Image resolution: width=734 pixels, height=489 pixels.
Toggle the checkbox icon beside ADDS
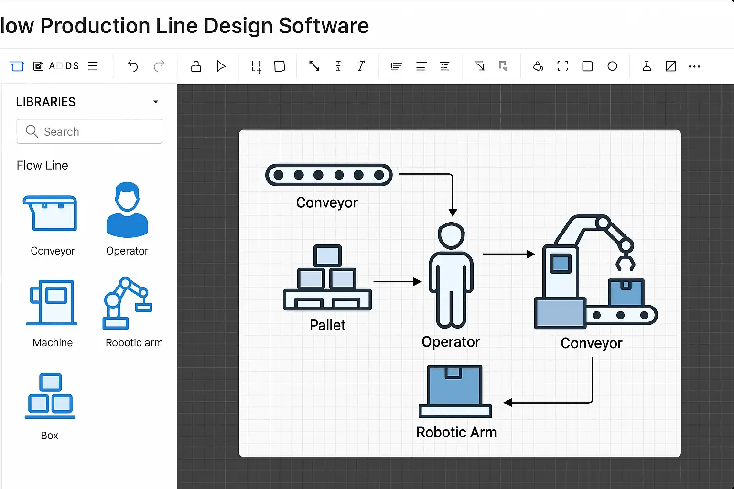click(38, 66)
